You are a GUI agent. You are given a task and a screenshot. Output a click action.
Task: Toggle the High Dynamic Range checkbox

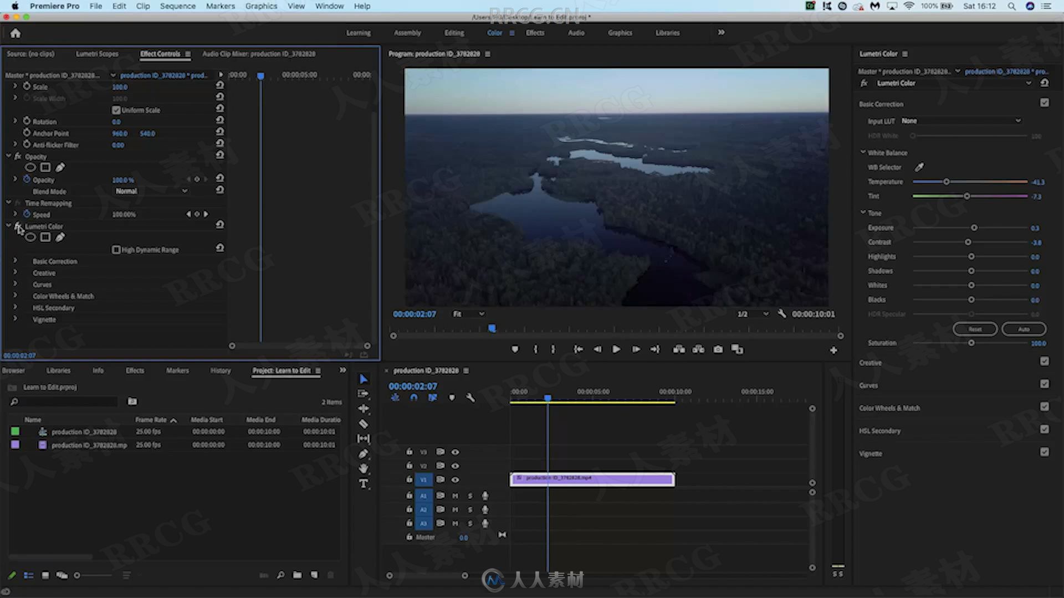click(115, 250)
